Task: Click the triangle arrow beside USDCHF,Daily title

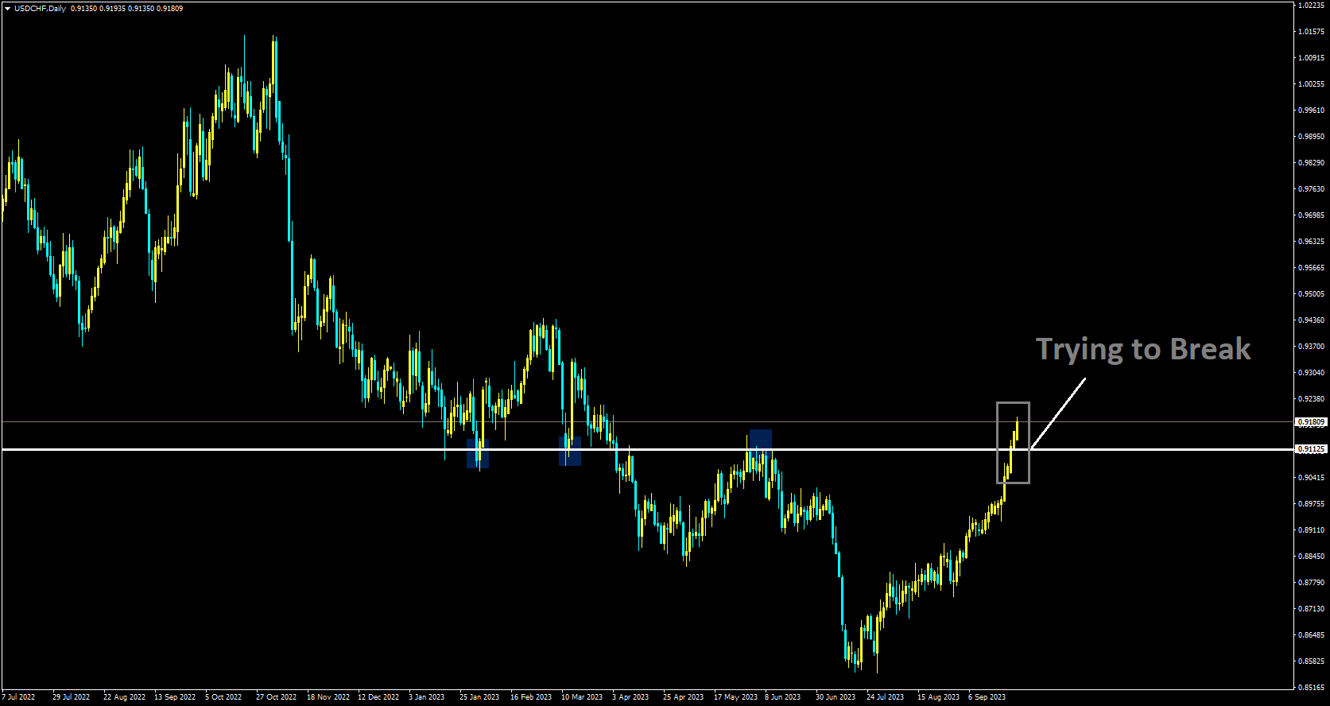Action: point(7,9)
